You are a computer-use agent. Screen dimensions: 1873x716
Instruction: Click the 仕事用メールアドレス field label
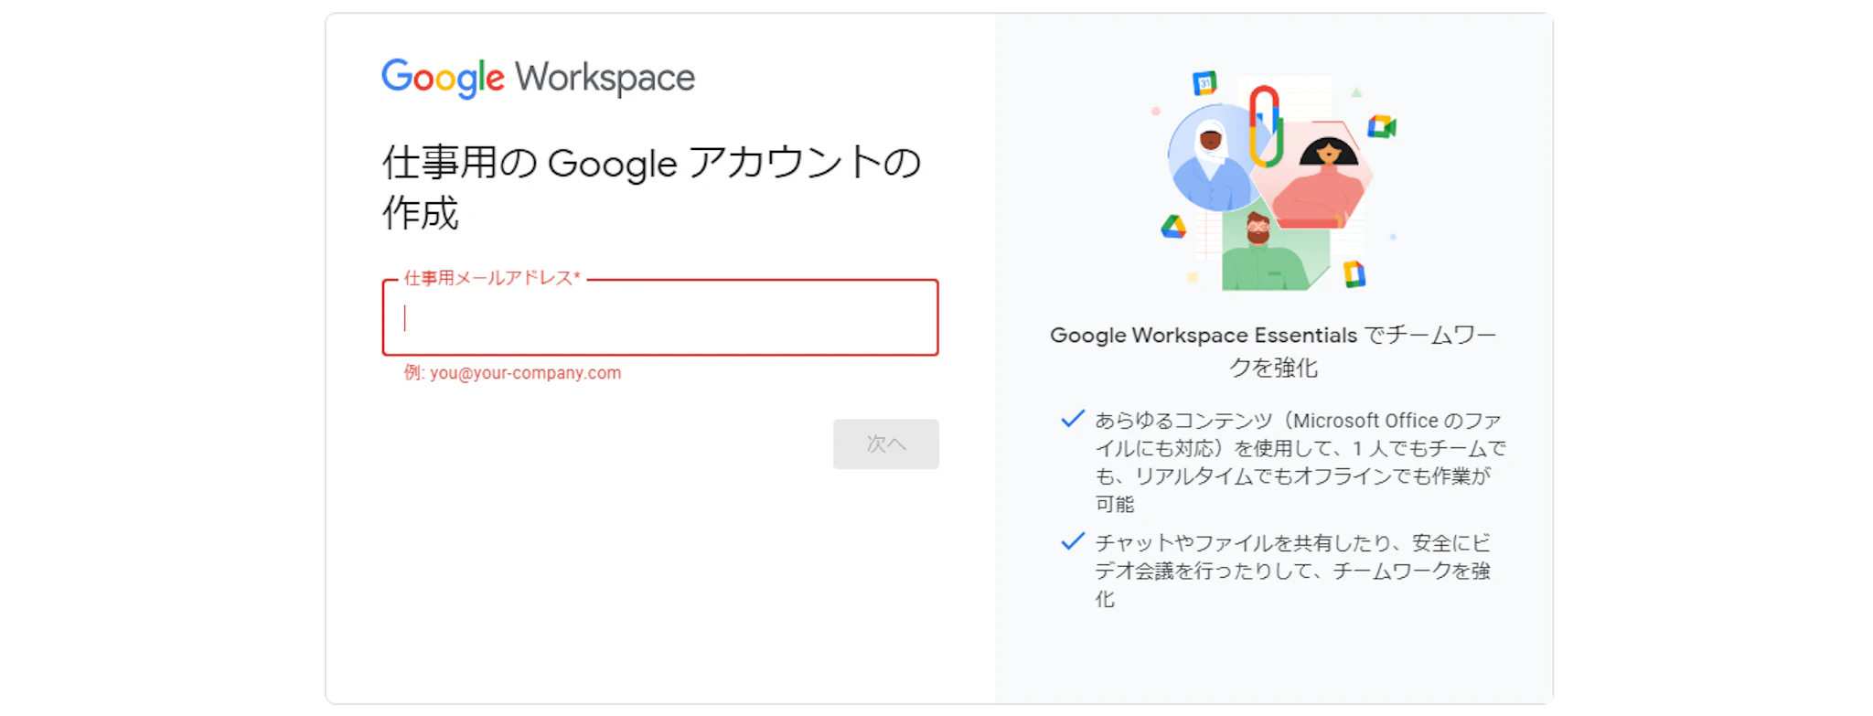[492, 278]
